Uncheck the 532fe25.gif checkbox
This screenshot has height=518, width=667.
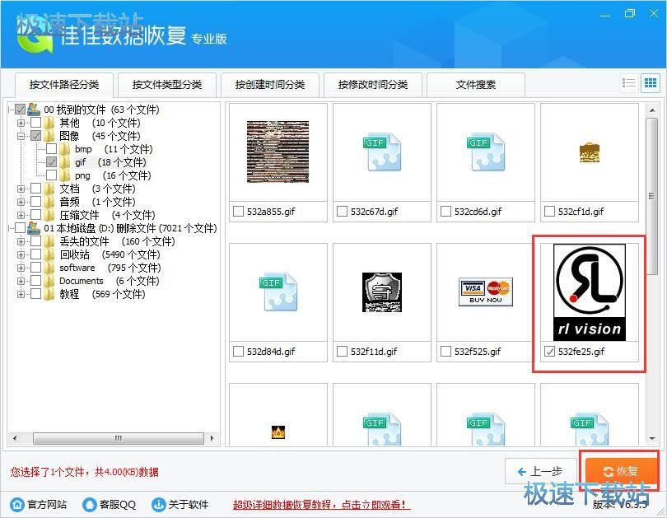[x=549, y=352]
